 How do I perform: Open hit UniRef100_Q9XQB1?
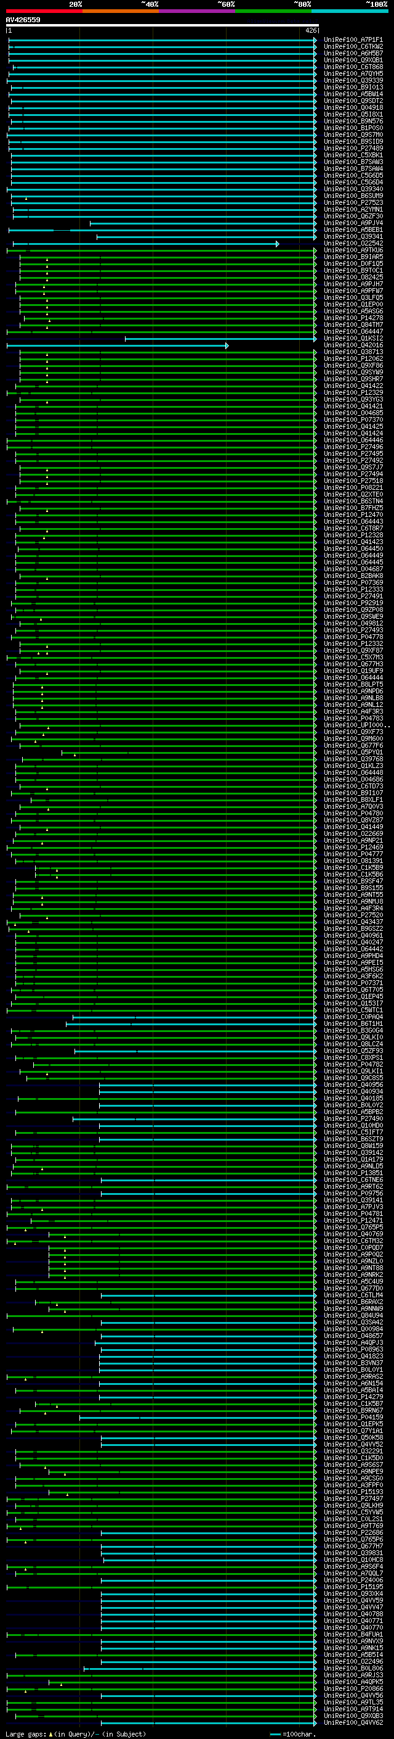click(353, 60)
